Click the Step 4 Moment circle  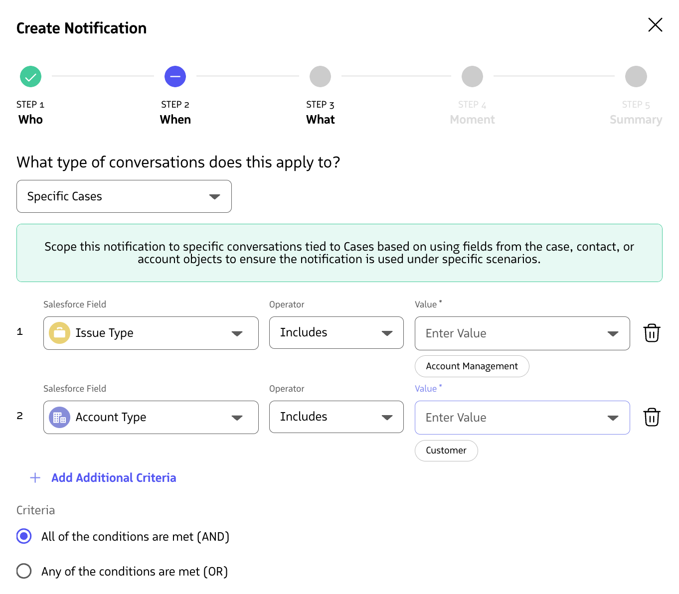472,76
